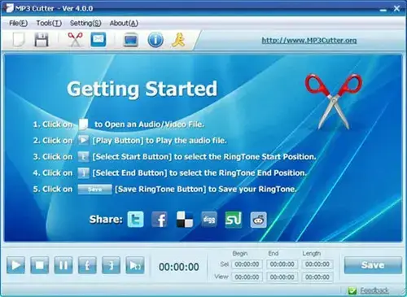Click the yellow running man icon

(178, 40)
